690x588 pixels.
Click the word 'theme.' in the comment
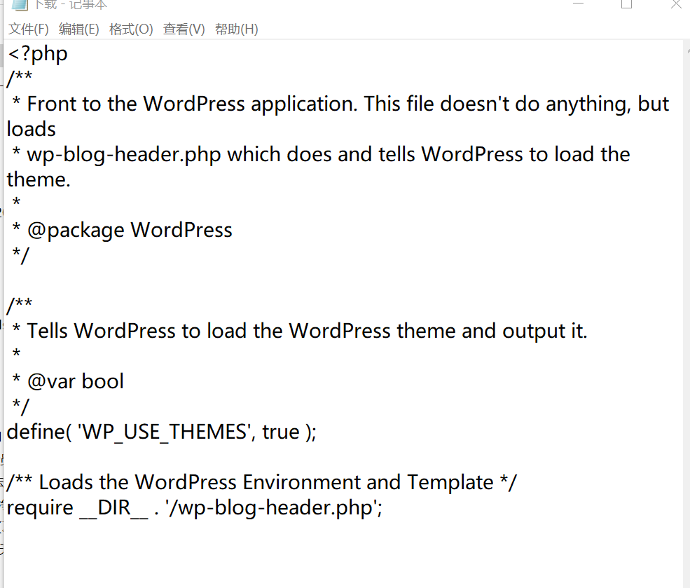pos(39,179)
